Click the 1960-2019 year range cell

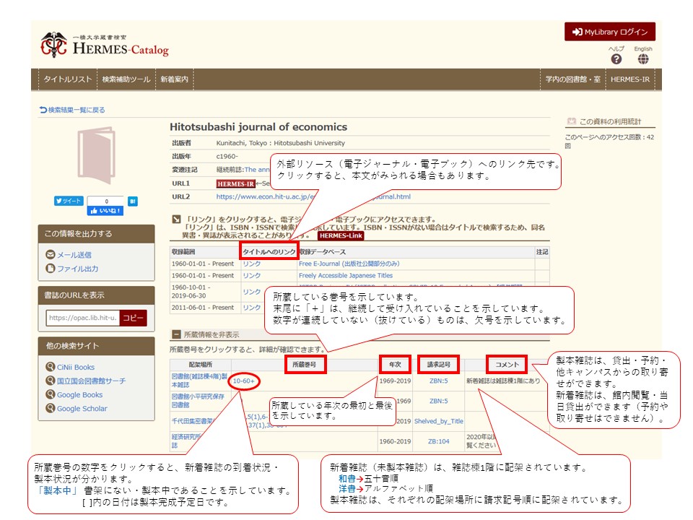(x=395, y=441)
